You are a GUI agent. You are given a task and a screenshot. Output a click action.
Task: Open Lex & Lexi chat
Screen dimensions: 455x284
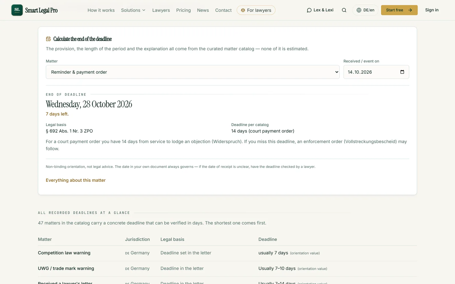click(x=320, y=10)
